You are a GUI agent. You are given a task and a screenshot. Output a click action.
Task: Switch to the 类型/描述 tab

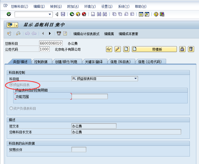pyautogui.click(x=20, y=62)
